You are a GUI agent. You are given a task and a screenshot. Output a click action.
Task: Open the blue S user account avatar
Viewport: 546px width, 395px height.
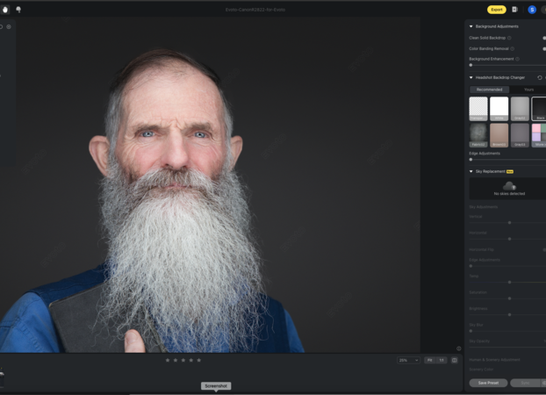tap(532, 10)
